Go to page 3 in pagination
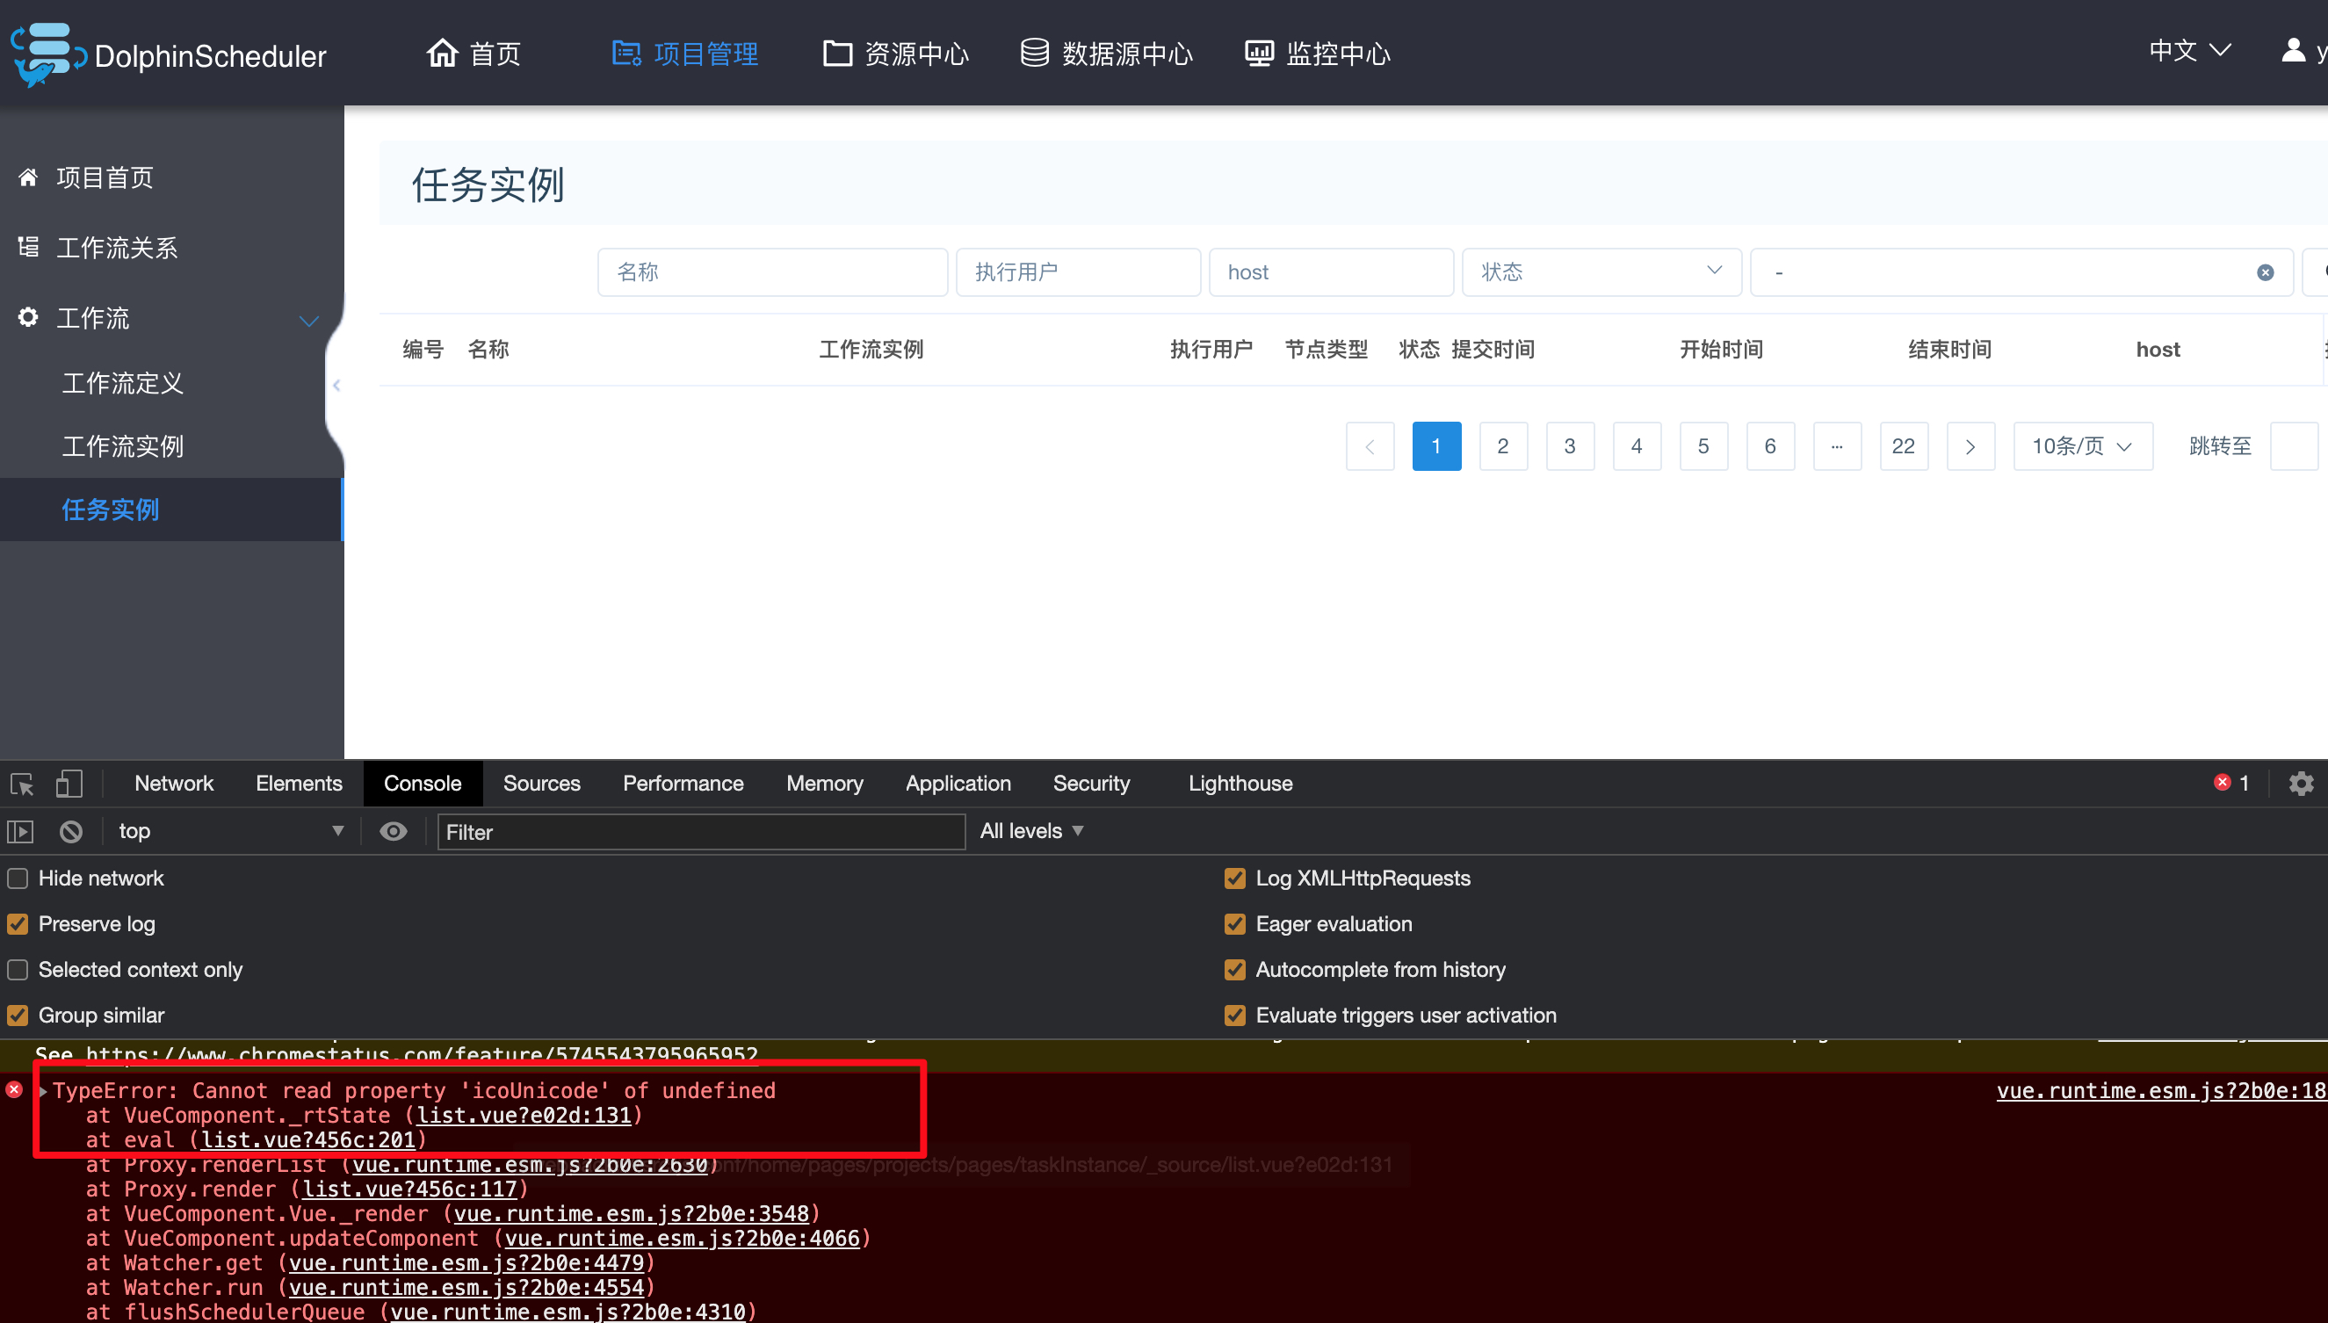The height and width of the screenshot is (1323, 2328). tap(1569, 446)
